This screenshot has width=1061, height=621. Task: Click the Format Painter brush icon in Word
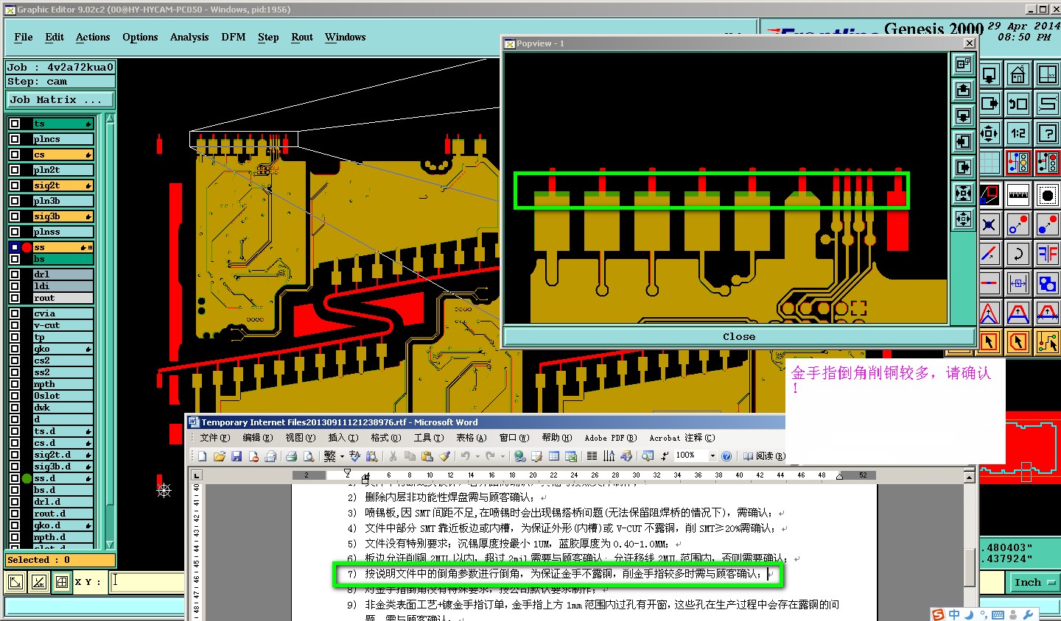click(x=444, y=456)
